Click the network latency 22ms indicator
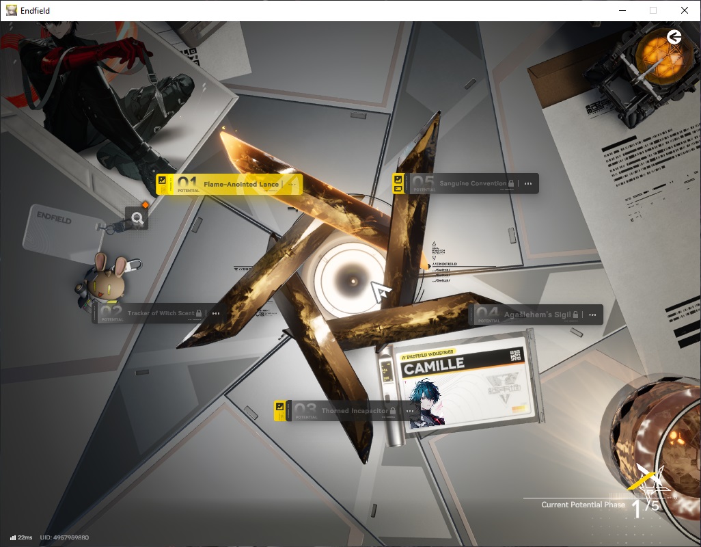The height and width of the screenshot is (547, 701). 21,537
